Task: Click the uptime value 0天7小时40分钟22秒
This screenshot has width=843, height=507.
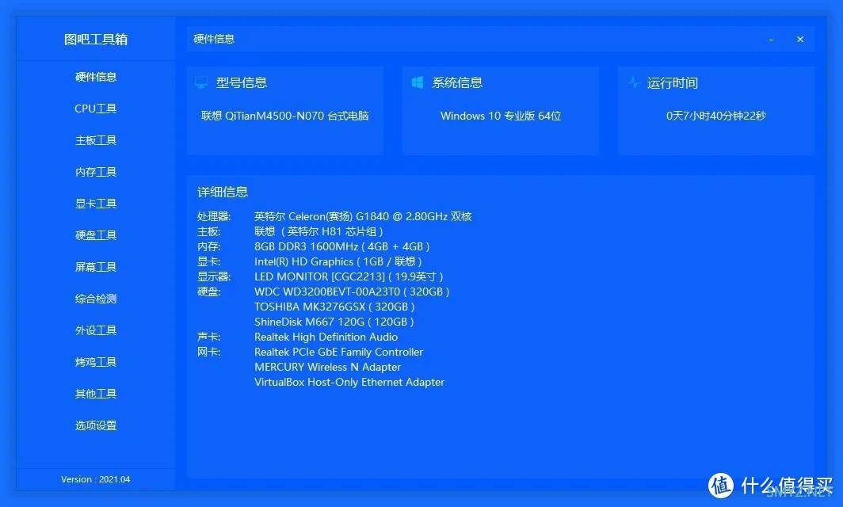Action: [715, 116]
